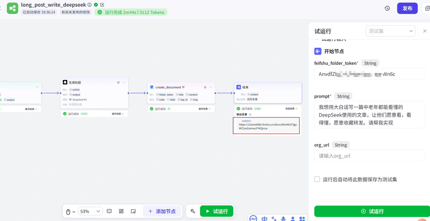Image resolution: width=430 pixels, height=221 pixels.
Task: Click the panel icon right of 发布
Action: (427, 8)
